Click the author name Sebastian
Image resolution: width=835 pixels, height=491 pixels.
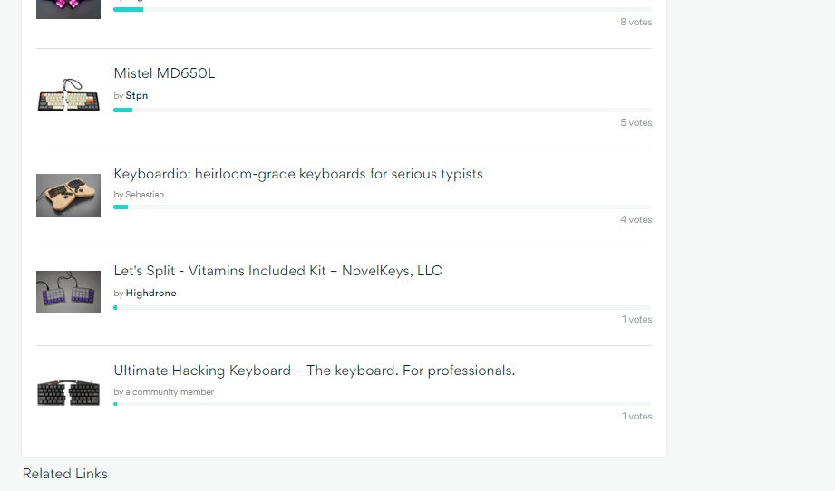pyautogui.click(x=145, y=195)
